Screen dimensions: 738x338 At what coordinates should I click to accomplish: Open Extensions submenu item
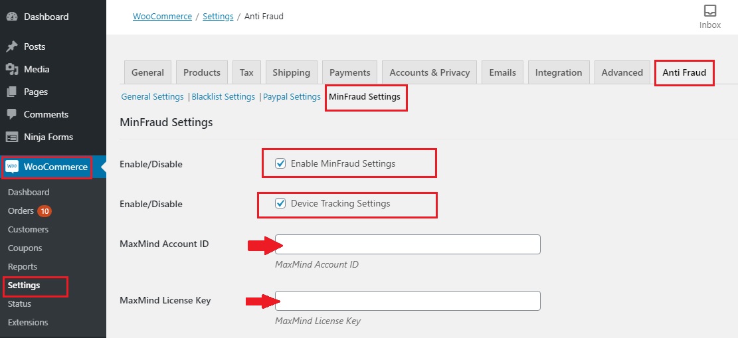pyautogui.click(x=28, y=323)
